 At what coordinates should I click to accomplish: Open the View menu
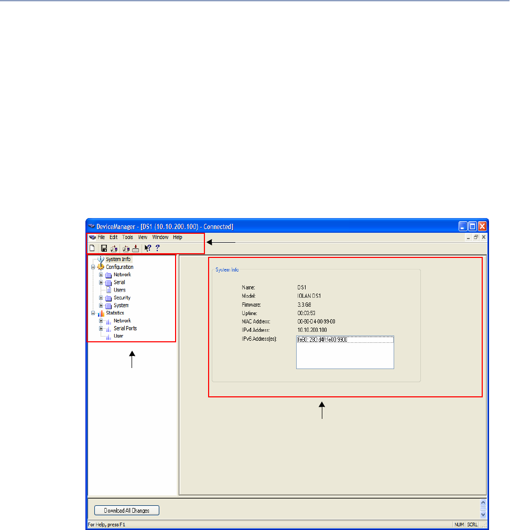click(143, 237)
